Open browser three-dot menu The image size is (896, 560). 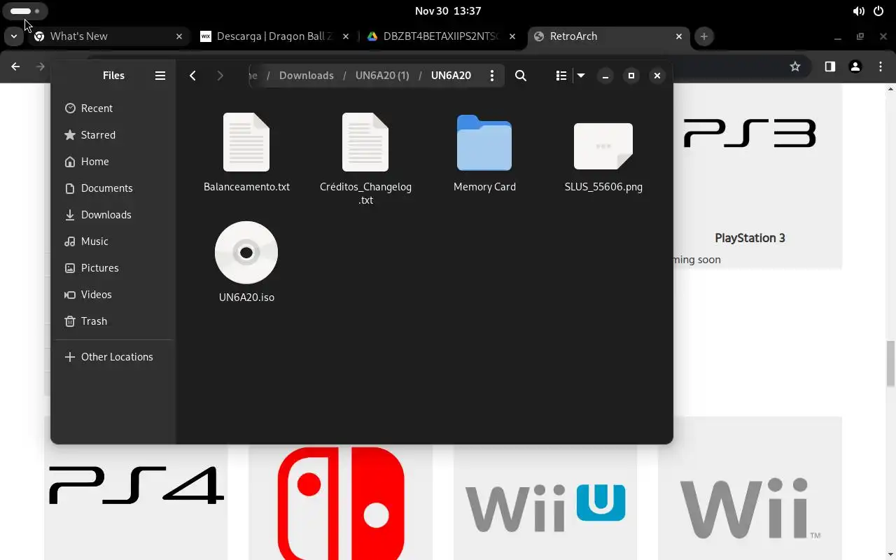881,66
